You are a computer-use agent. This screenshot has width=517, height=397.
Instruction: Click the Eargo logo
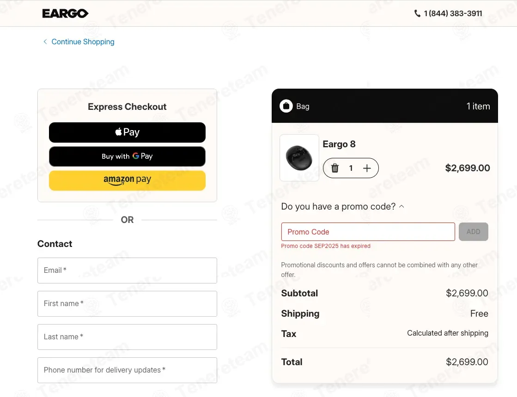[x=65, y=13]
